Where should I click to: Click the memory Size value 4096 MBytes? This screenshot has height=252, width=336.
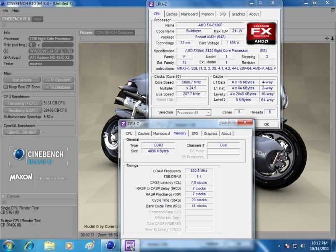click(158, 151)
